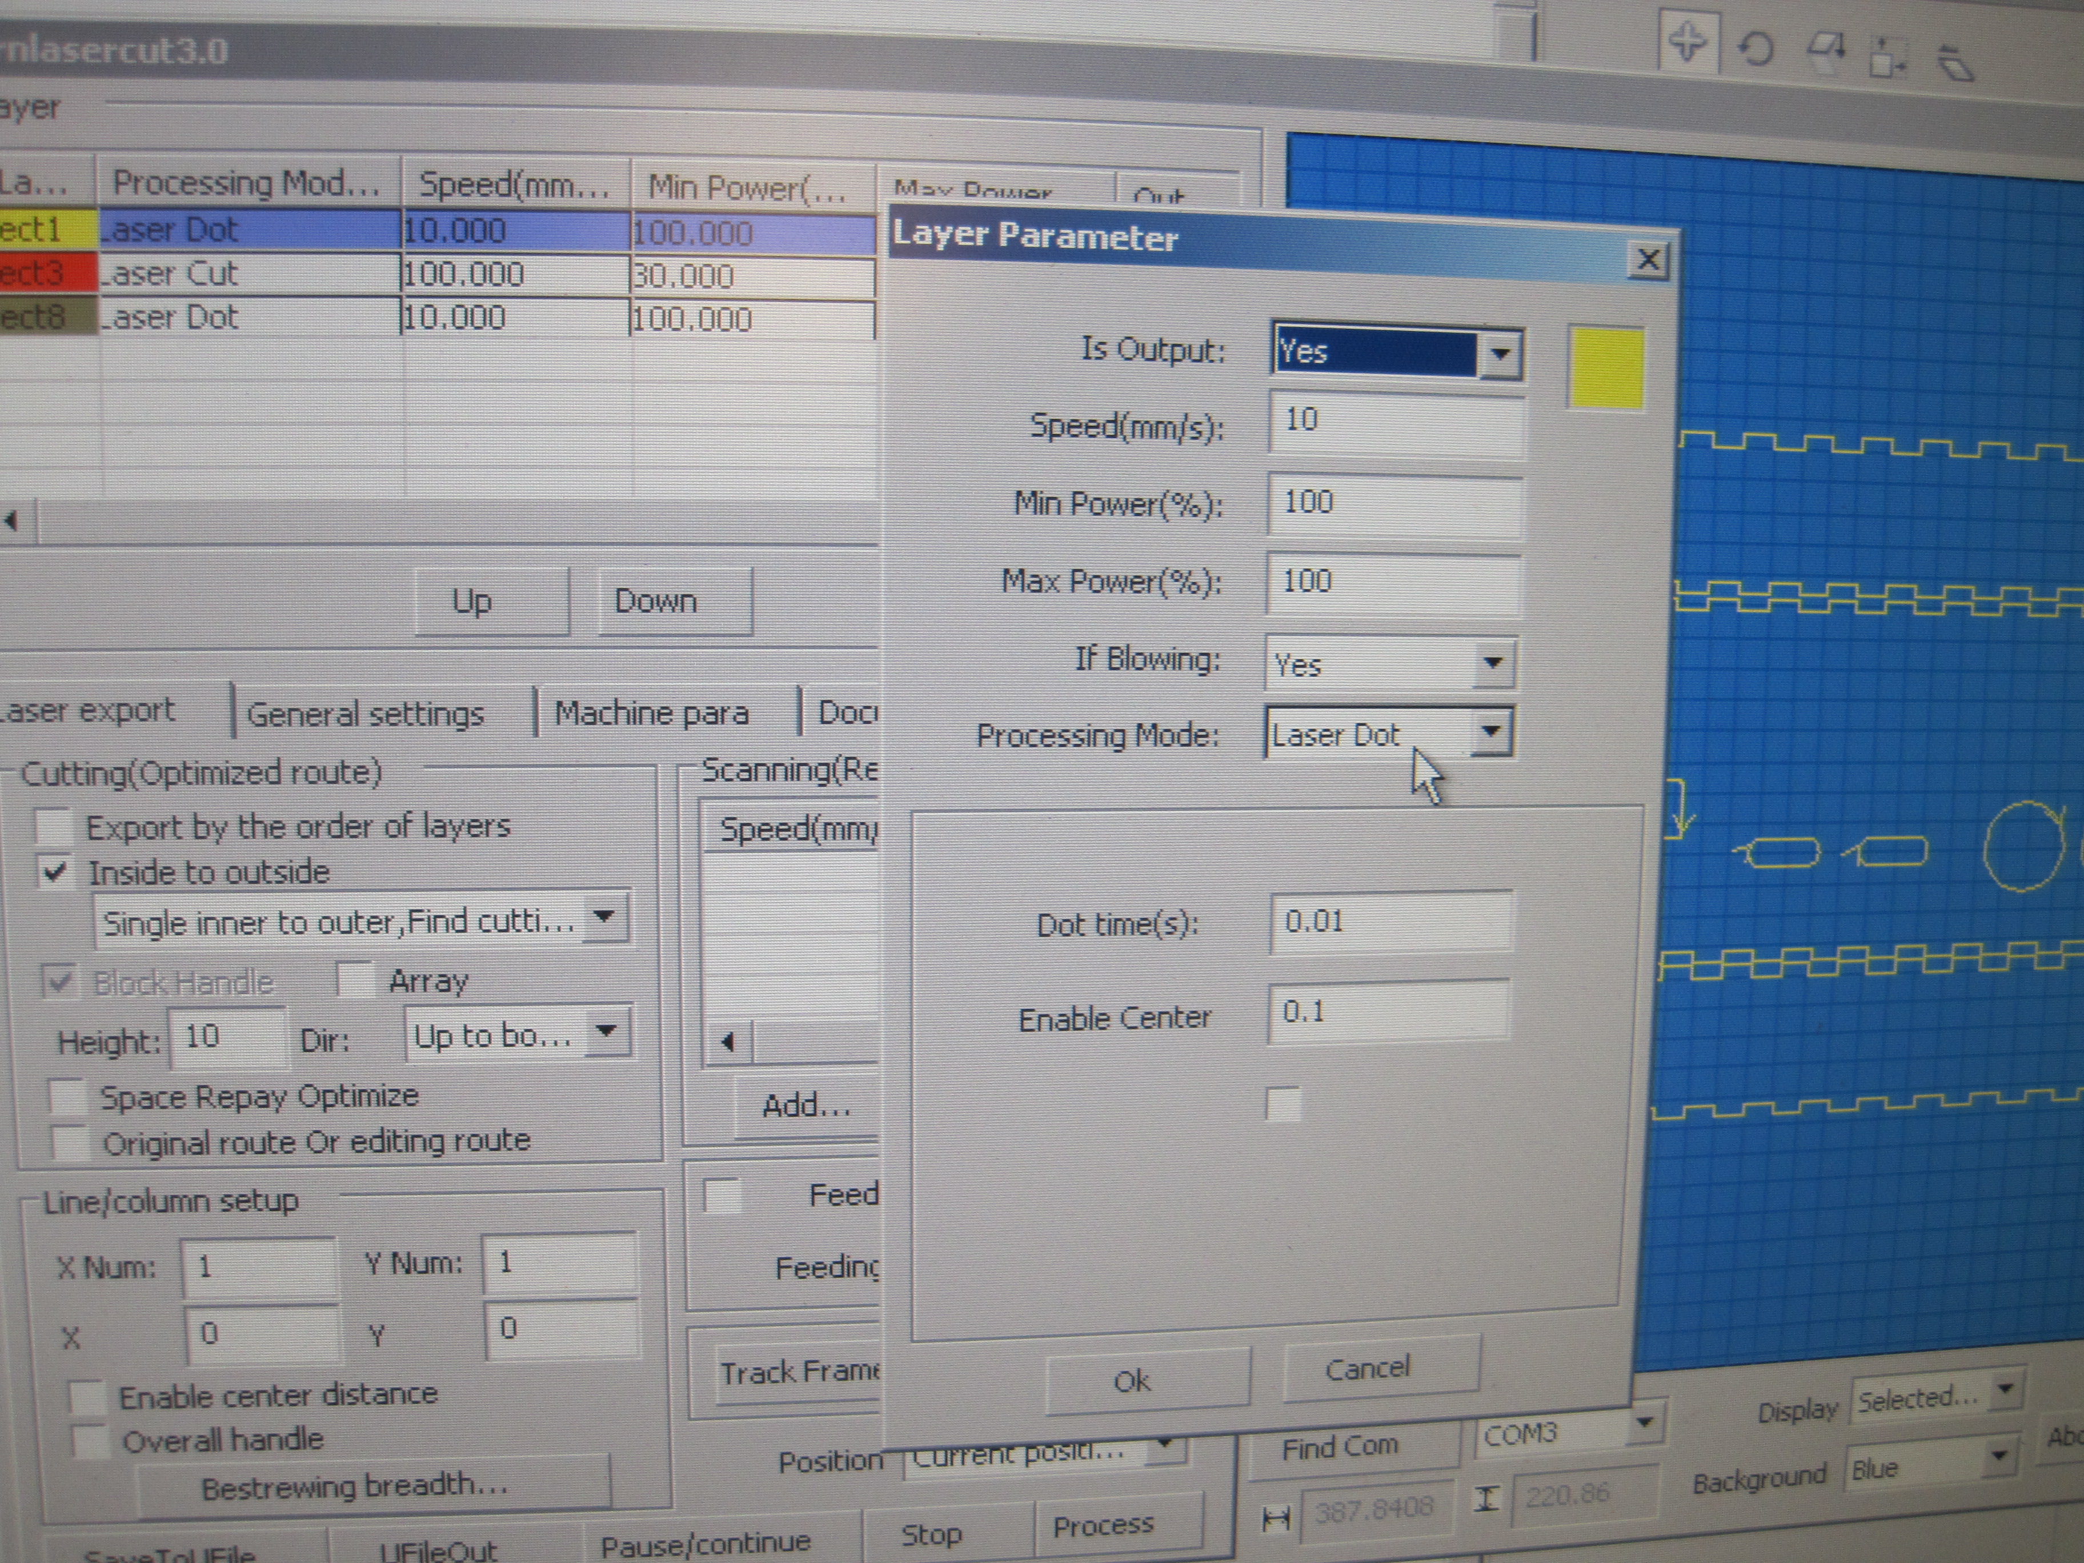Open Position 'Current positi...' dropdown
2084x1563 pixels.
[x=1167, y=1445]
